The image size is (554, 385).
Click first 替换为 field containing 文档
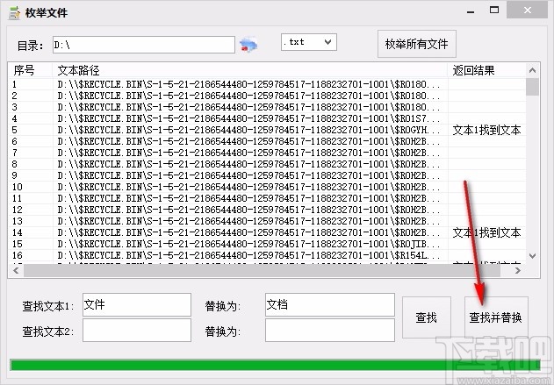coord(329,304)
